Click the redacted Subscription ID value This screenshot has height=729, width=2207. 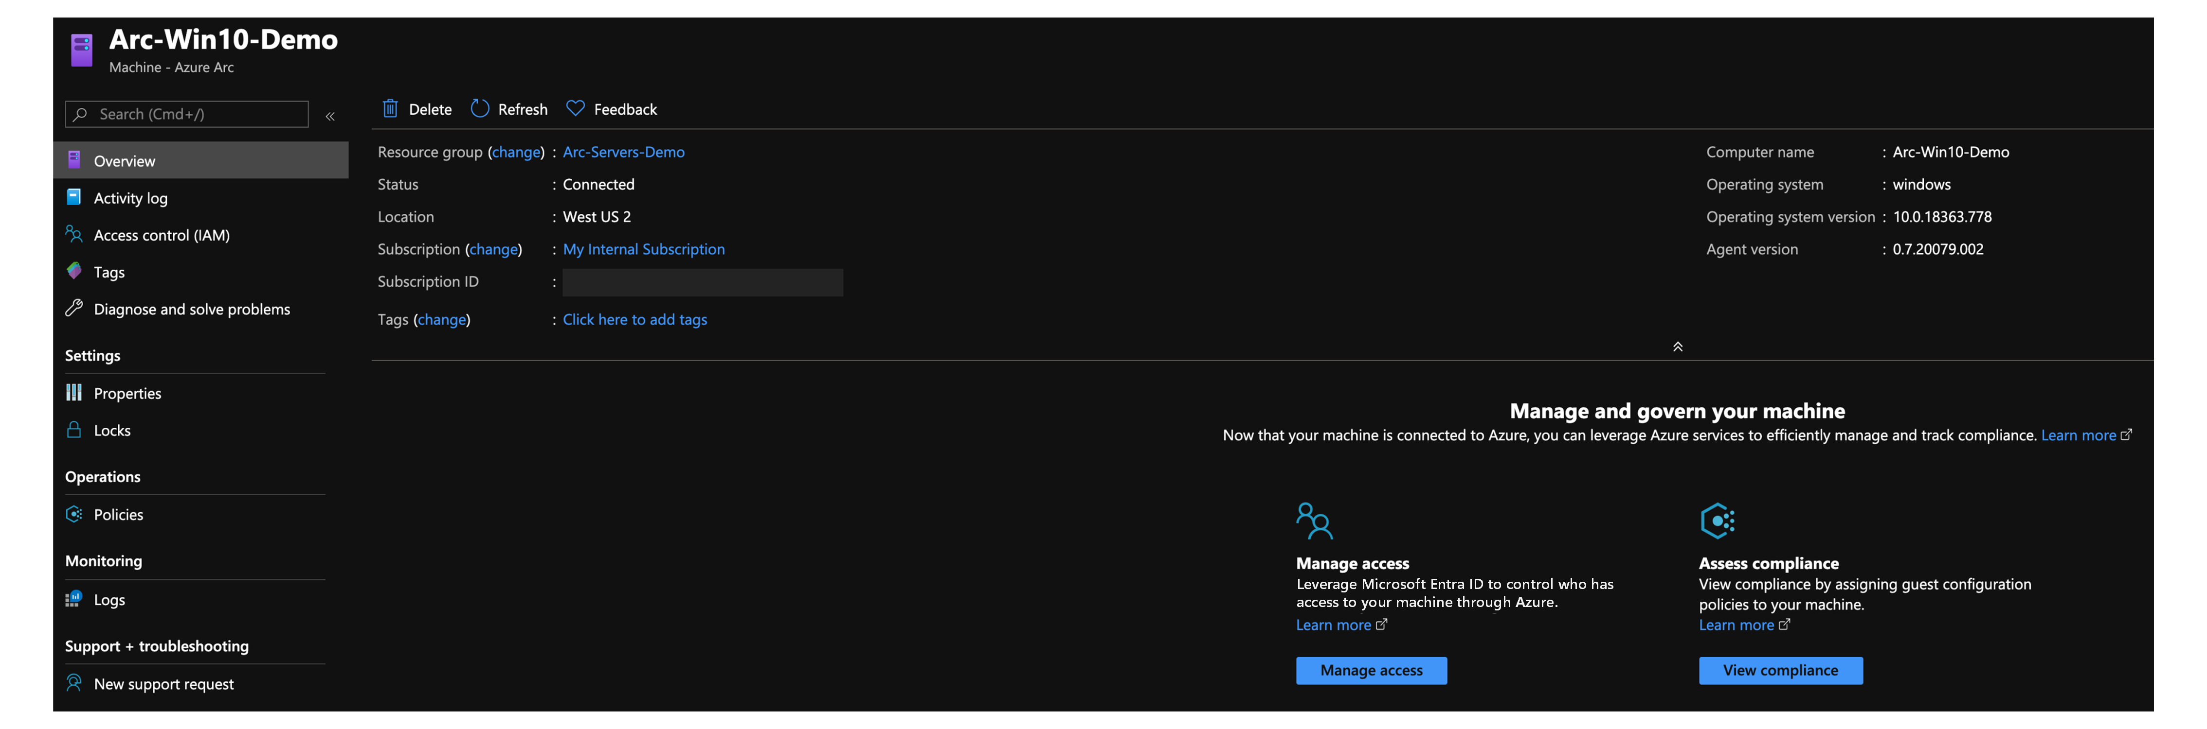click(703, 282)
